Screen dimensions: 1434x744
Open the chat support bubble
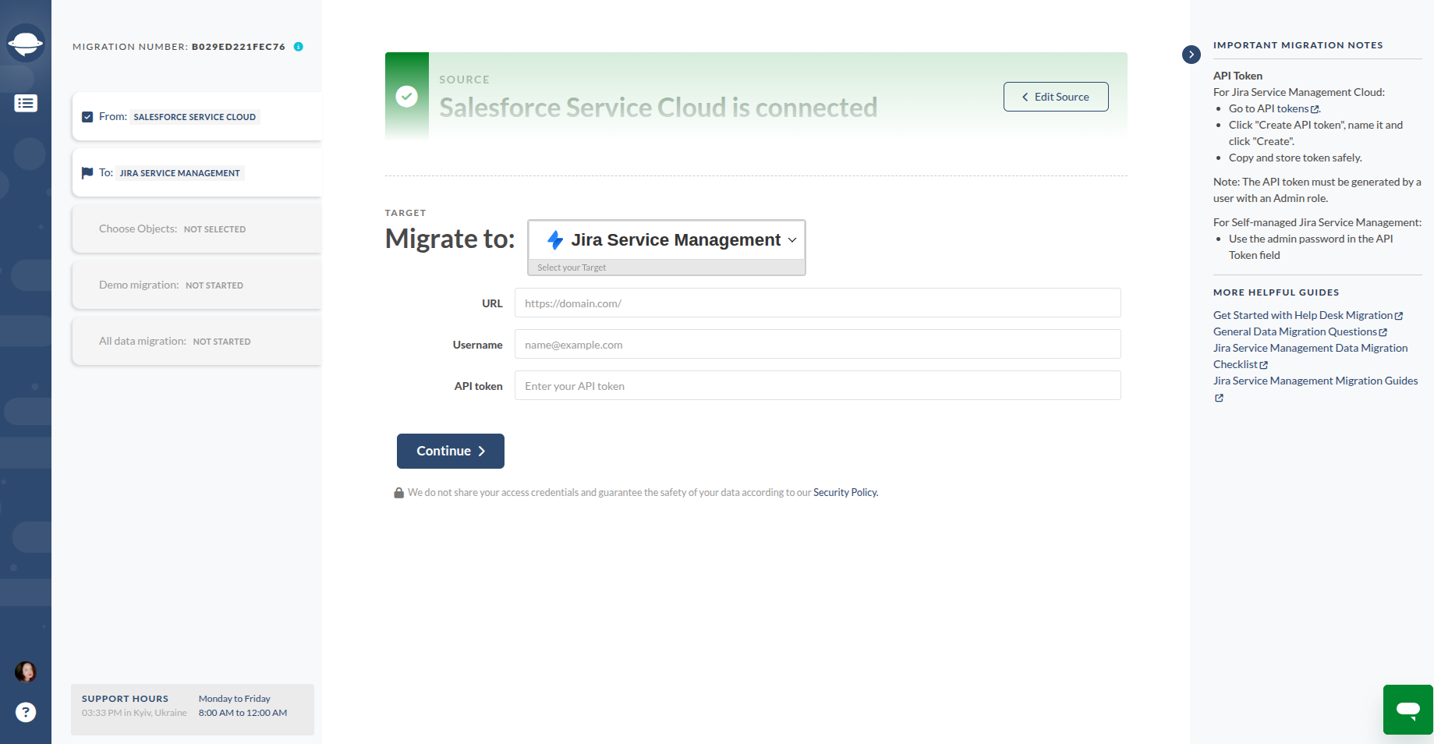click(1407, 709)
